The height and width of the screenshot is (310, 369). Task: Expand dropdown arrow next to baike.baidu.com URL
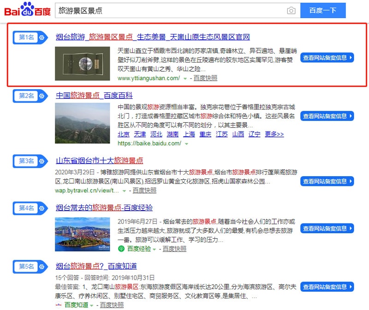pyautogui.click(x=187, y=144)
